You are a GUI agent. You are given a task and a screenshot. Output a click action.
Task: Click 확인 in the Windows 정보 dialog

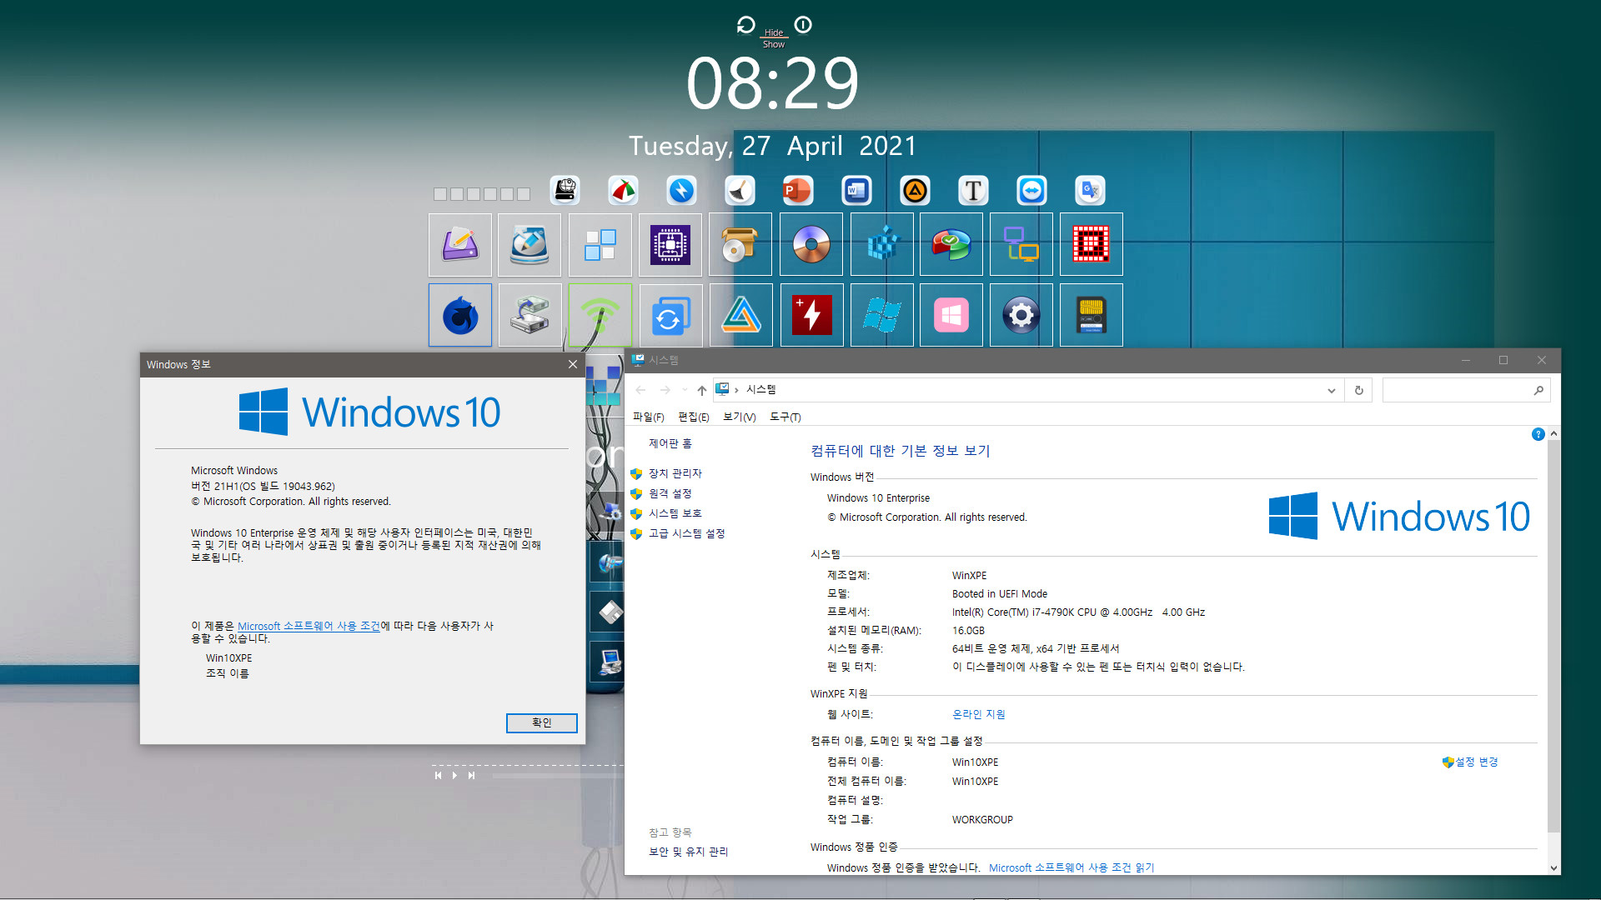tap(542, 722)
